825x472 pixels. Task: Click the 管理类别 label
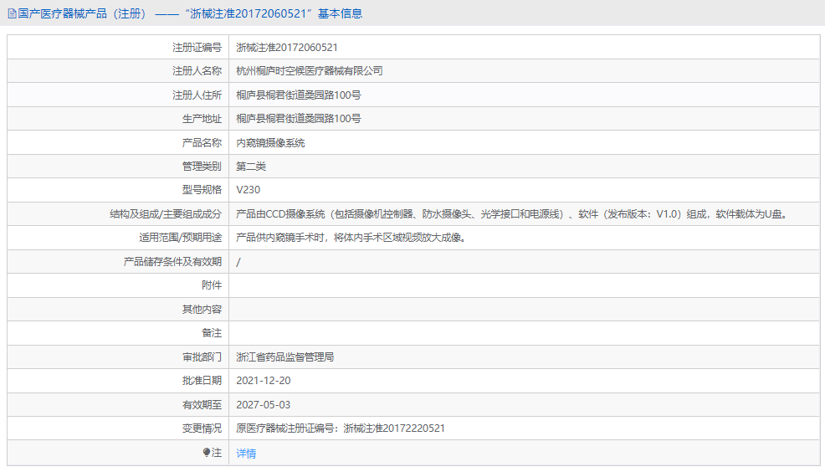202,167
